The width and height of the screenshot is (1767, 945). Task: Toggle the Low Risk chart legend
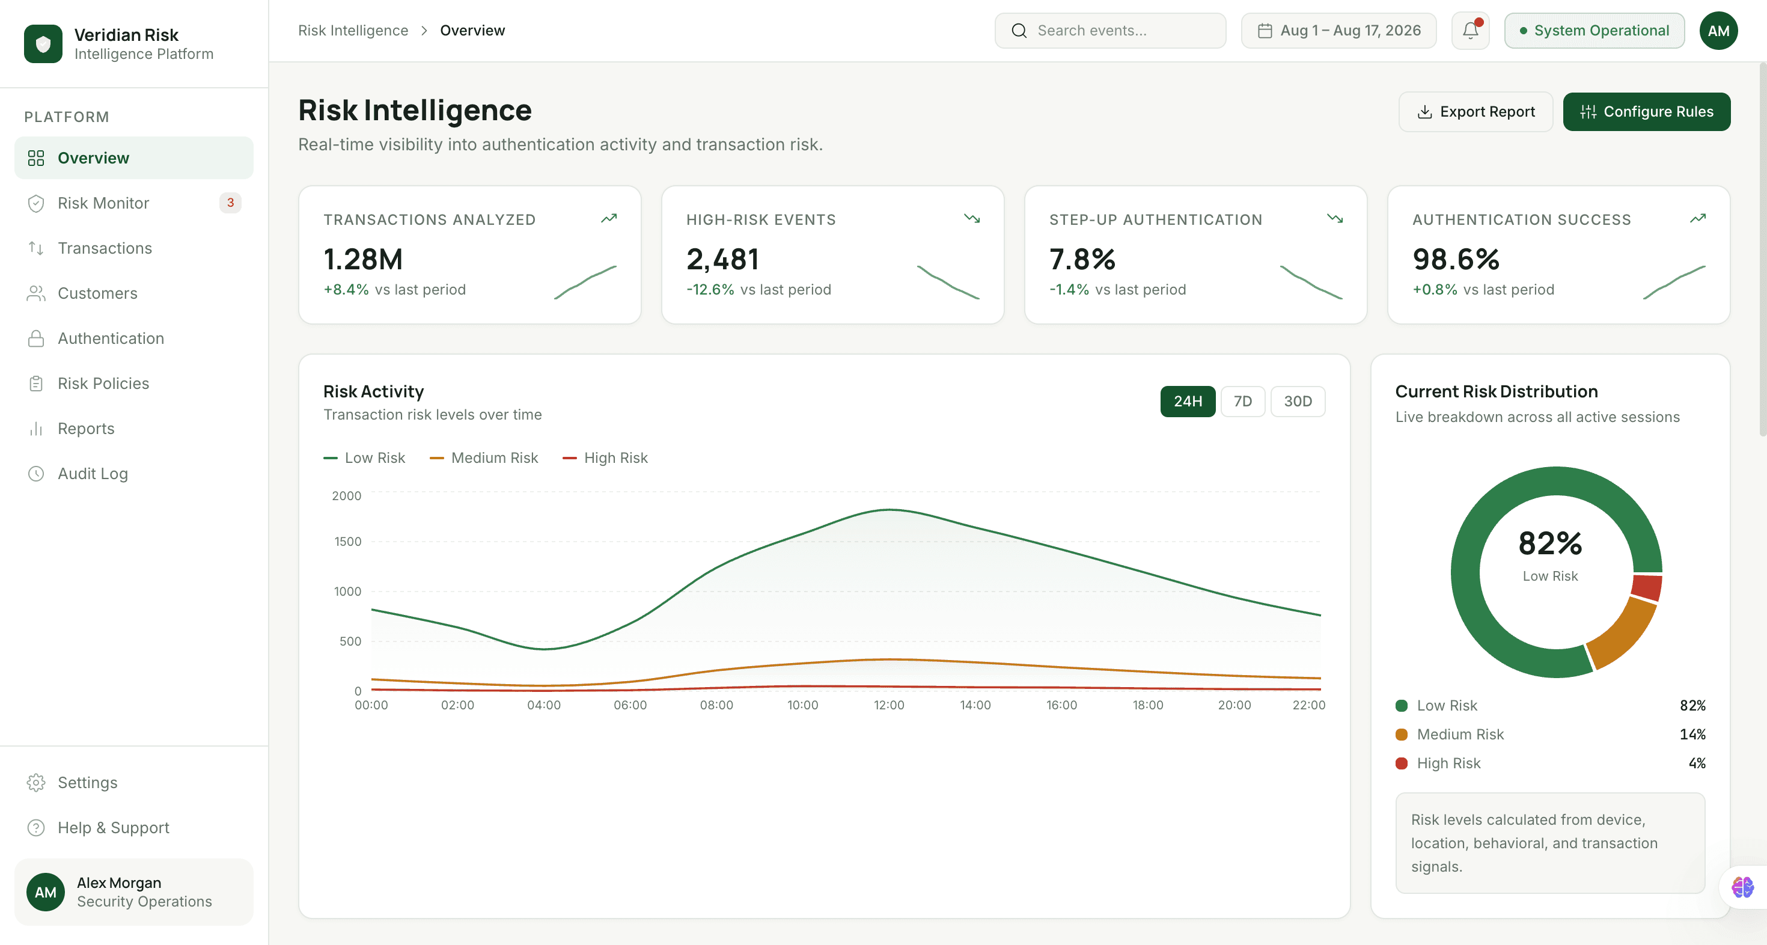(x=364, y=457)
